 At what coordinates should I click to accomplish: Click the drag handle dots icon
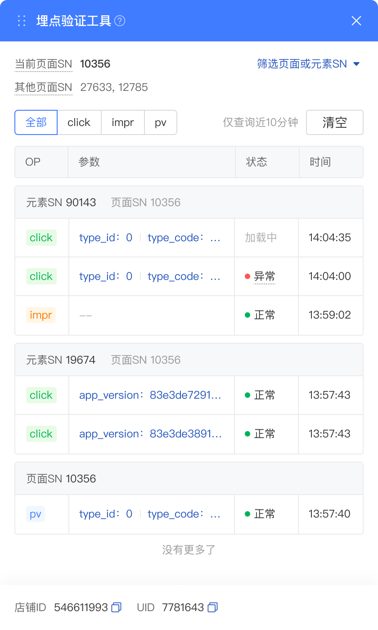tap(21, 21)
